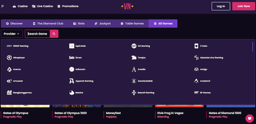Select the All Games tab

(x=163, y=23)
